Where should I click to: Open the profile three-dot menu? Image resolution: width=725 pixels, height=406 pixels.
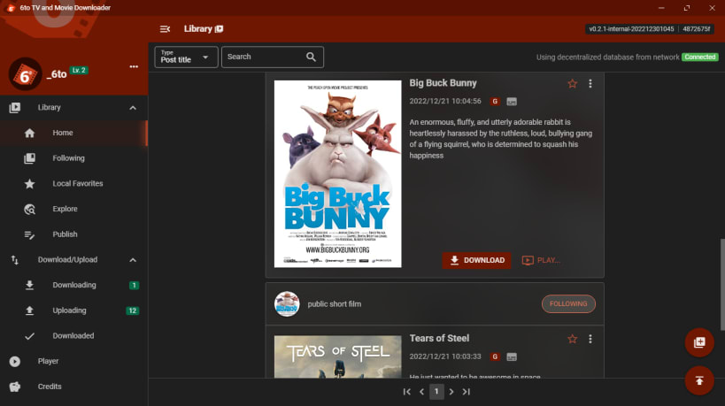pyautogui.click(x=134, y=67)
